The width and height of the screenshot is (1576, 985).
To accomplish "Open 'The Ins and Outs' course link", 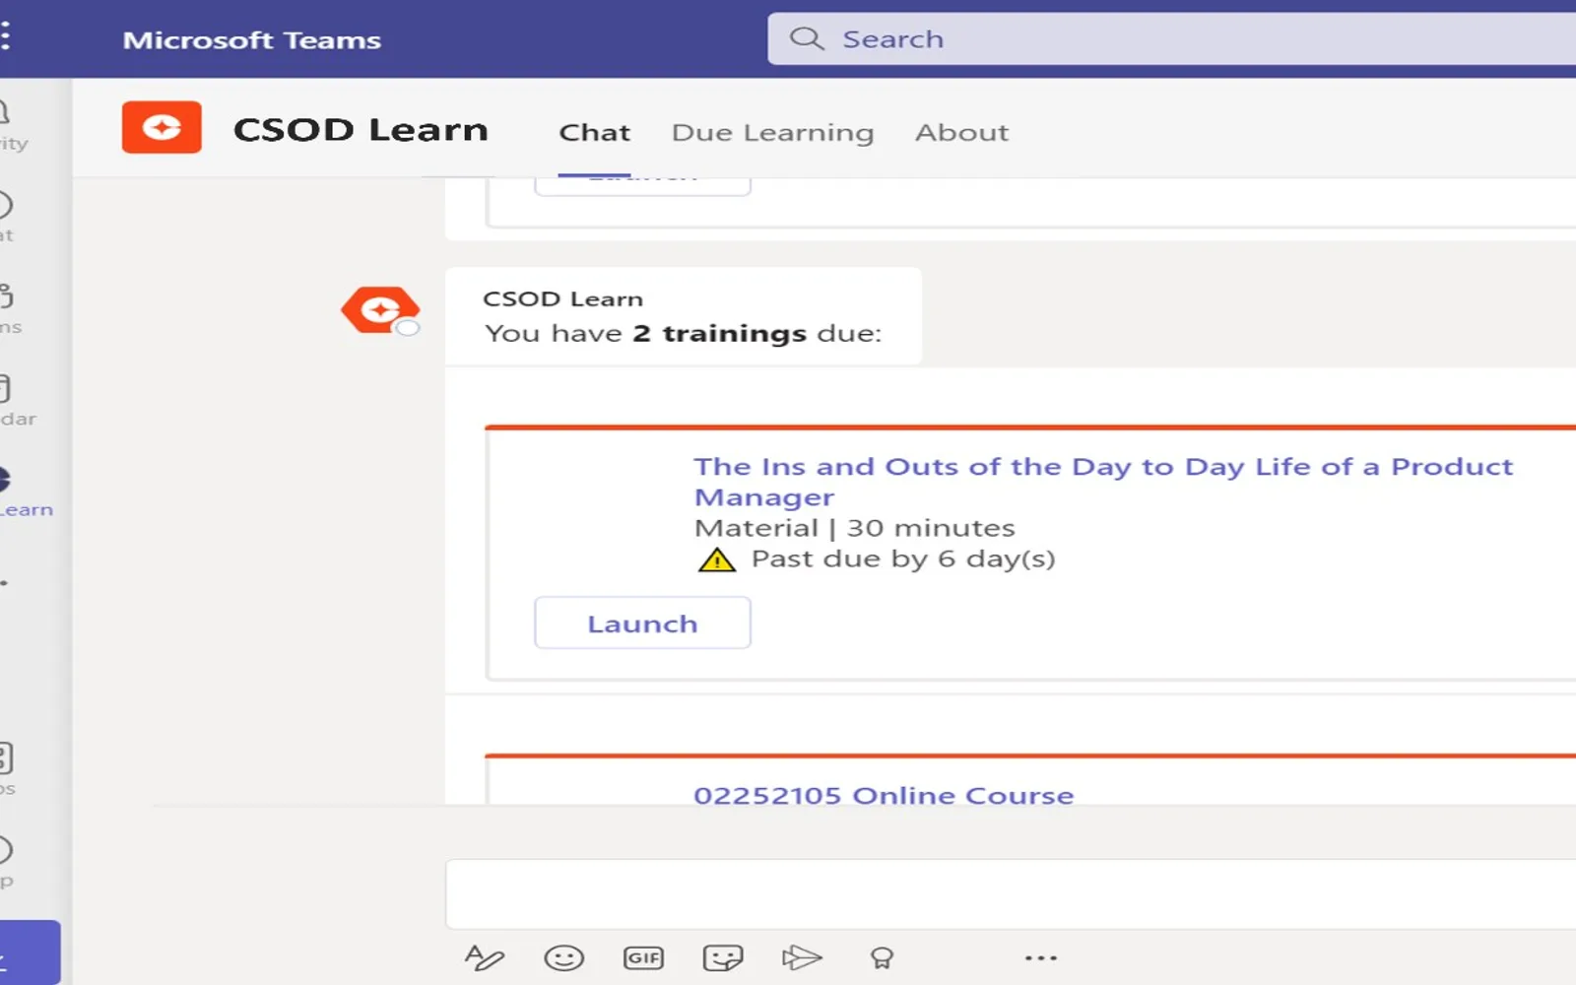I will 1103,481.
